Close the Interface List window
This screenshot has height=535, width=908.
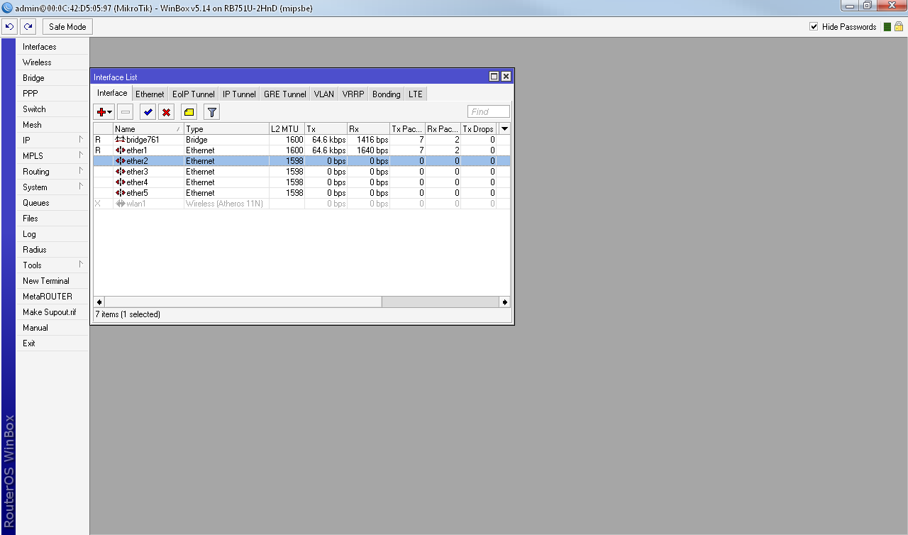[506, 77]
